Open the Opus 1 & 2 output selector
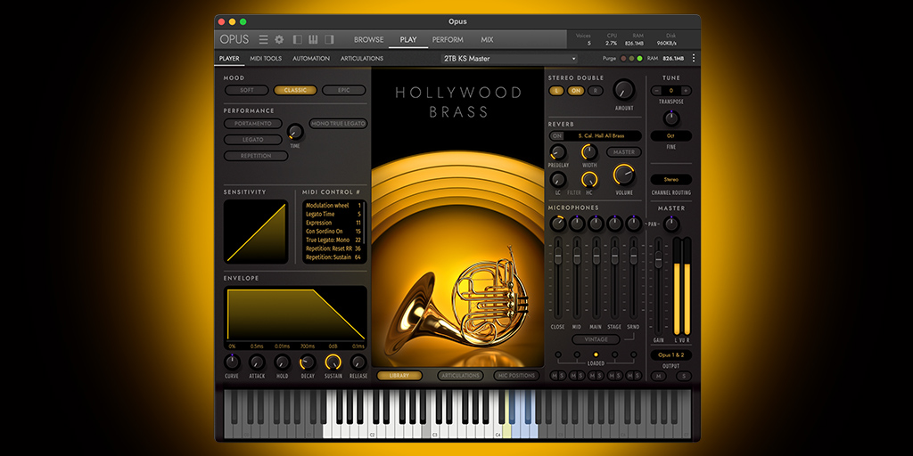The height and width of the screenshot is (456, 913). pyautogui.click(x=671, y=354)
